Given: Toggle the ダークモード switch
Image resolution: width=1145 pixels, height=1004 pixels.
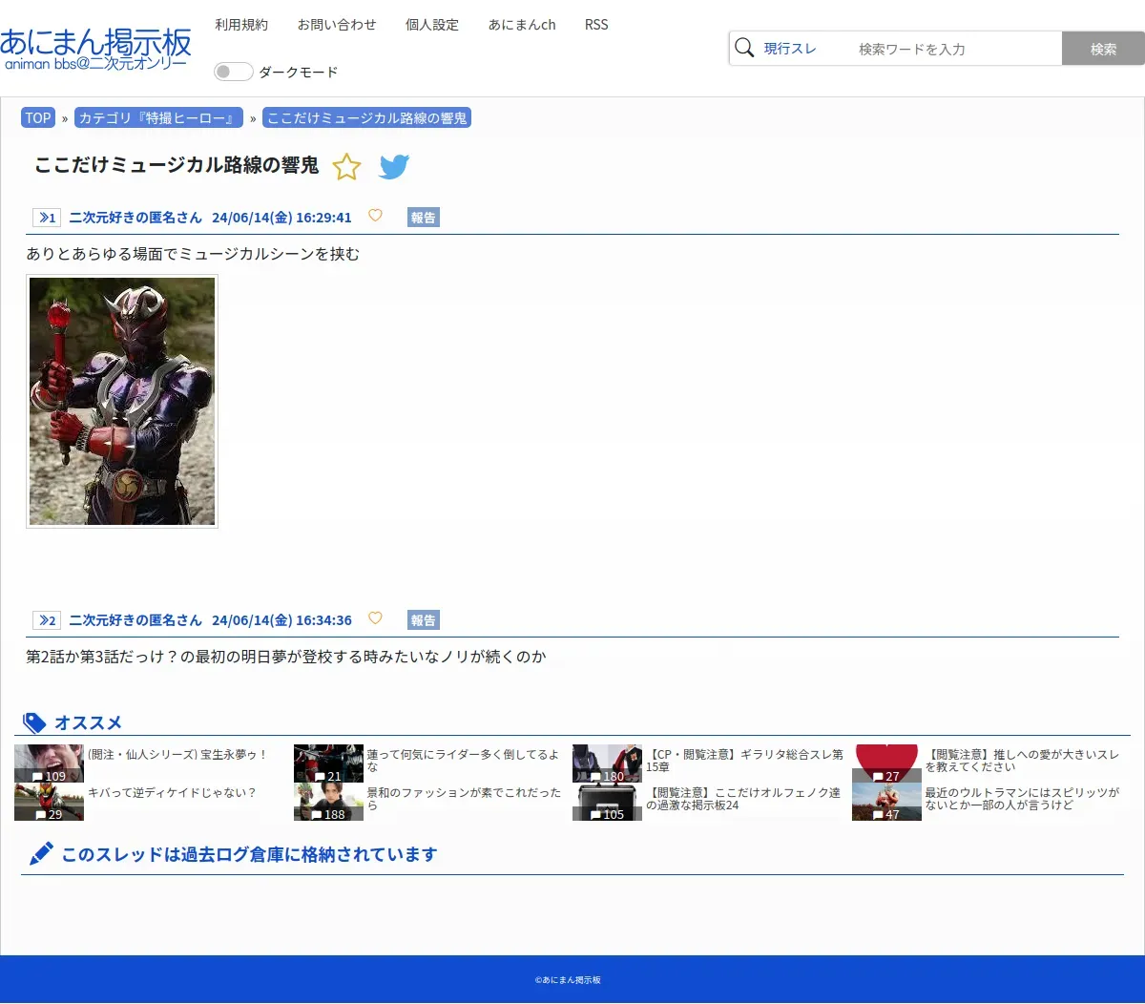Looking at the screenshot, I should (233, 72).
